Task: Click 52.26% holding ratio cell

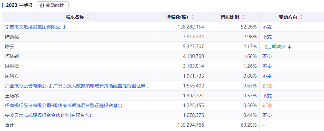Action: pos(249,27)
